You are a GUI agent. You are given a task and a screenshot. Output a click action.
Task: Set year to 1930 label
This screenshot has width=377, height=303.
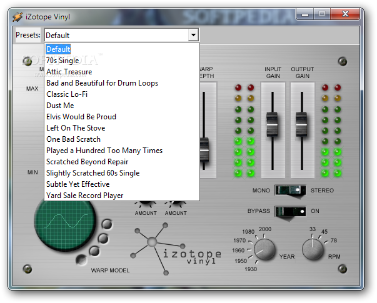[251, 269]
